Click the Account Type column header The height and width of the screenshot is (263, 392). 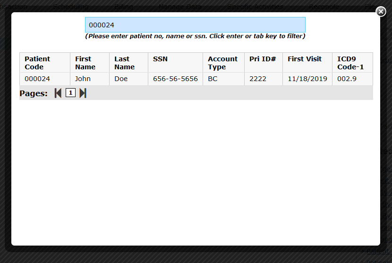point(222,63)
